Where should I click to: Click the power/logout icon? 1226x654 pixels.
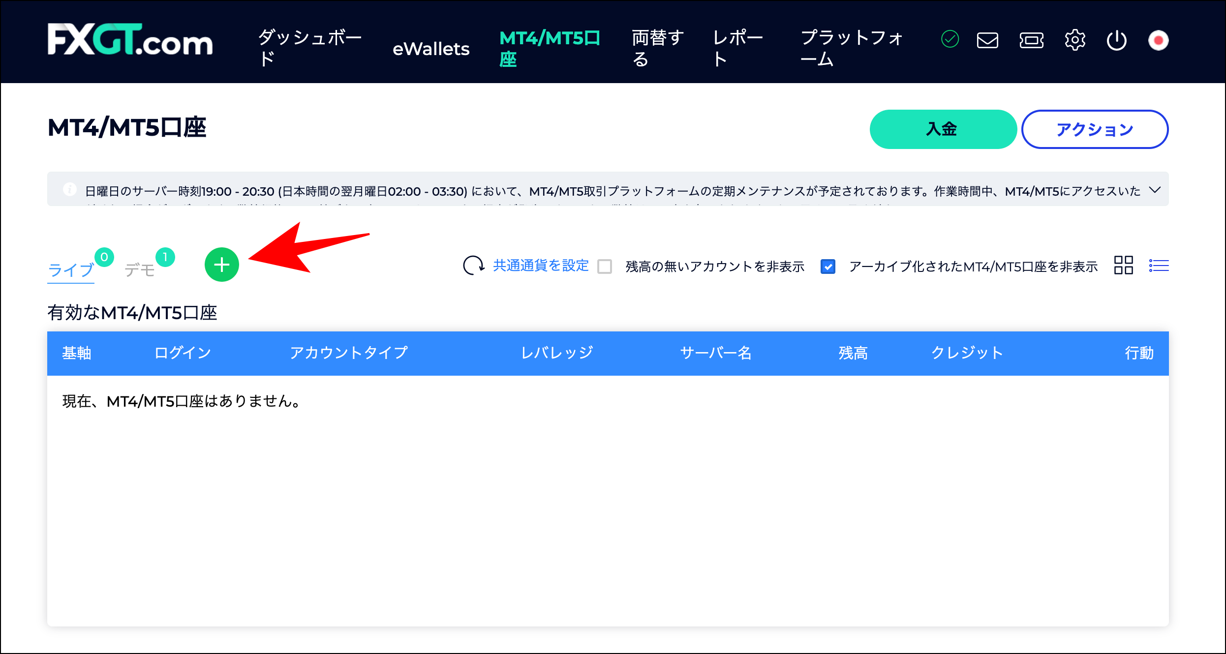(x=1117, y=41)
